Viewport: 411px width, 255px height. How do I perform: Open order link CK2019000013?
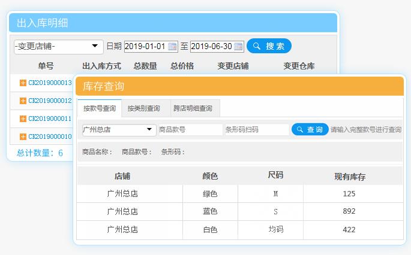(50, 83)
